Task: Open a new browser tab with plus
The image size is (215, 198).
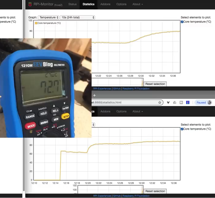Action: [x=94, y=95]
